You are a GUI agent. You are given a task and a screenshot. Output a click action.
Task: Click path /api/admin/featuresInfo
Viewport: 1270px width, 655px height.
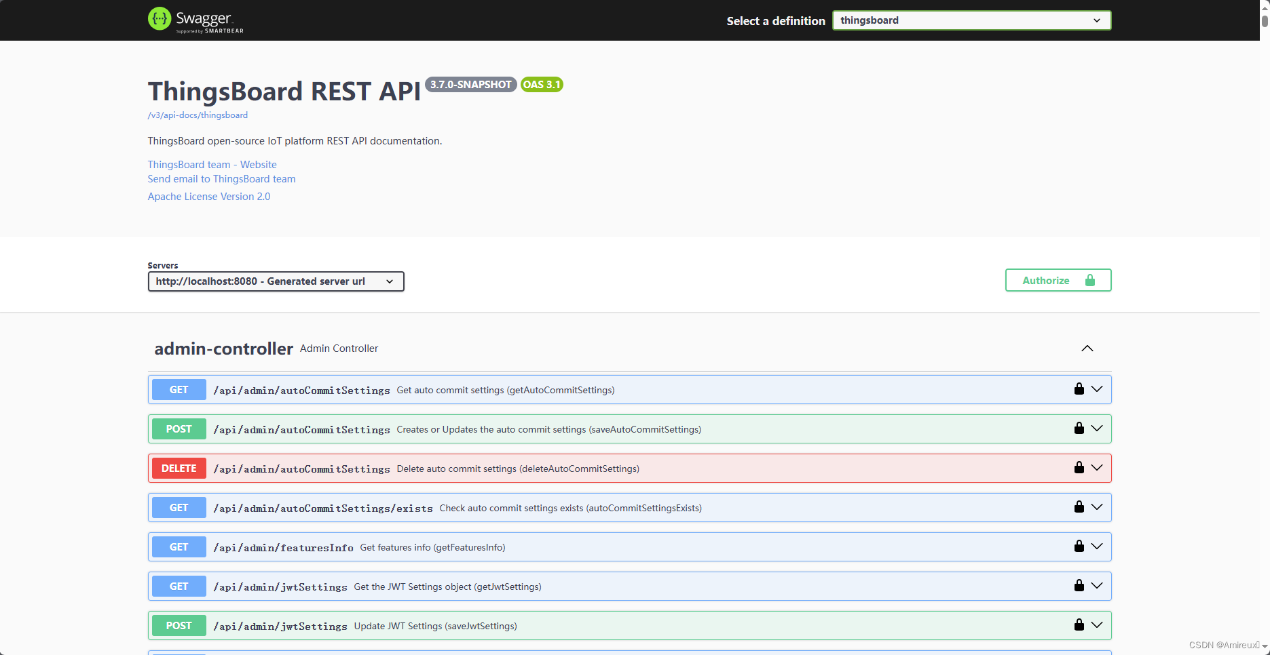pos(283,548)
